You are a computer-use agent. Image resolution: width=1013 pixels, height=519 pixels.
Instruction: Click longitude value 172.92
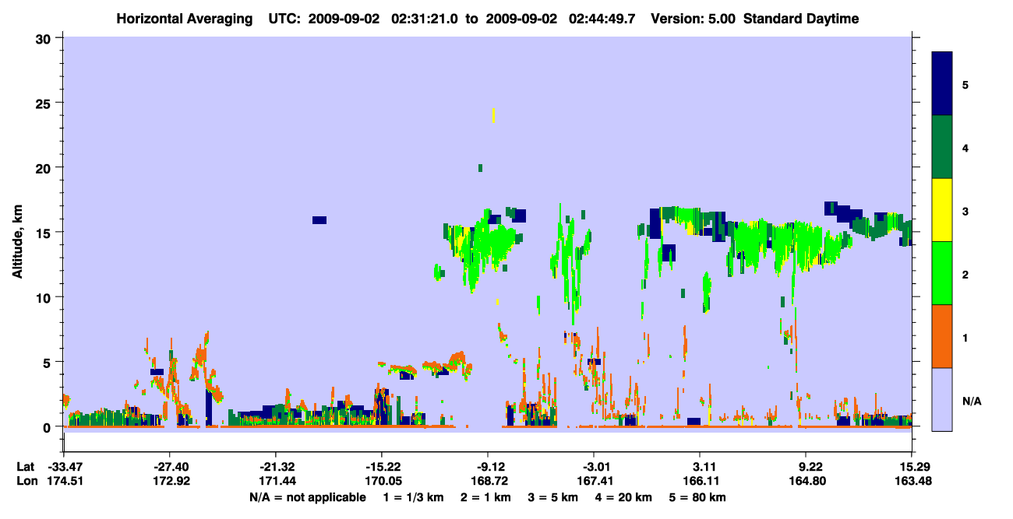[x=170, y=481]
